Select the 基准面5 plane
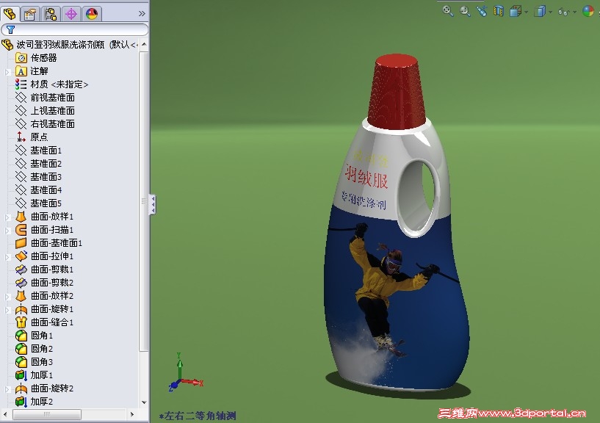Image resolution: width=600 pixels, height=423 pixels. [39, 203]
